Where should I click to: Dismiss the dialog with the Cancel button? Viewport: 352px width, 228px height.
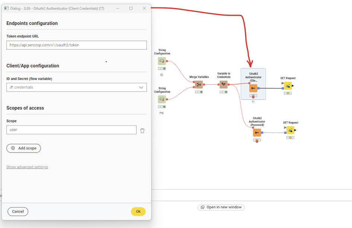coord(18,211)
